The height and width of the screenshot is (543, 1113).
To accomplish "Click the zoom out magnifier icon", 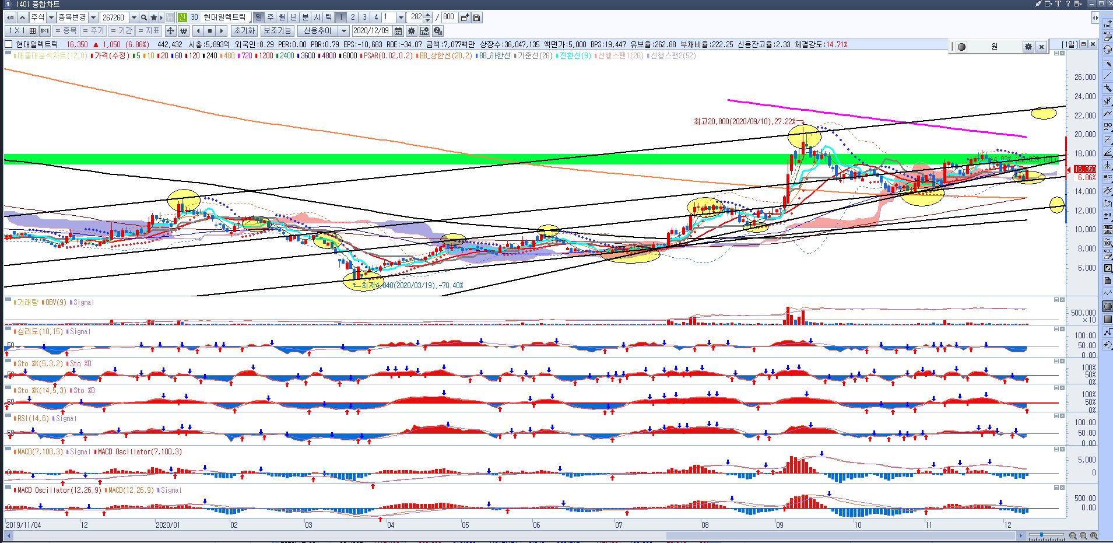I will coord(1073,535).
